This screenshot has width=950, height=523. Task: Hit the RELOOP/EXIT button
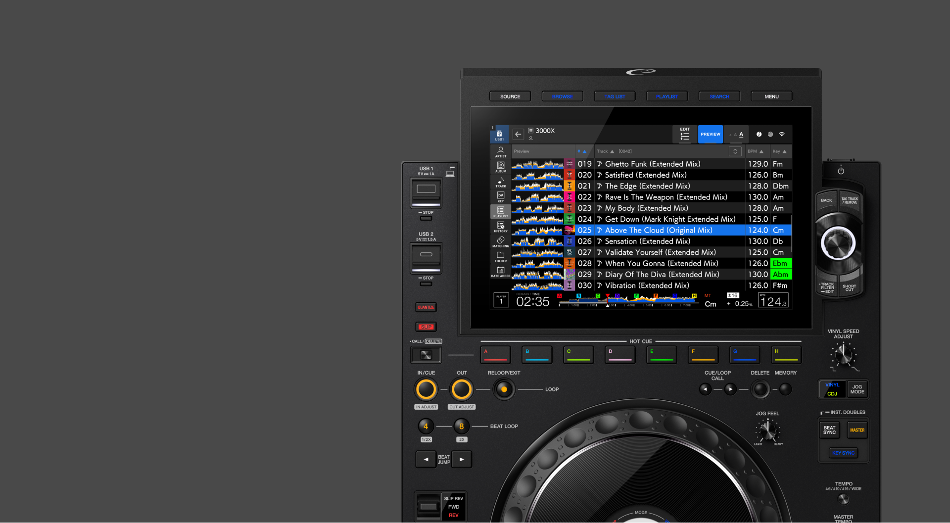(504, 389)
